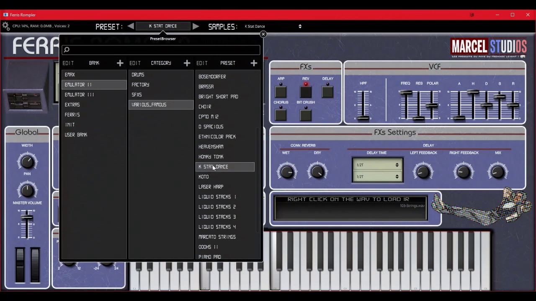Click the reverb DRY knob

pyautogui.click(x=317, y=171)
